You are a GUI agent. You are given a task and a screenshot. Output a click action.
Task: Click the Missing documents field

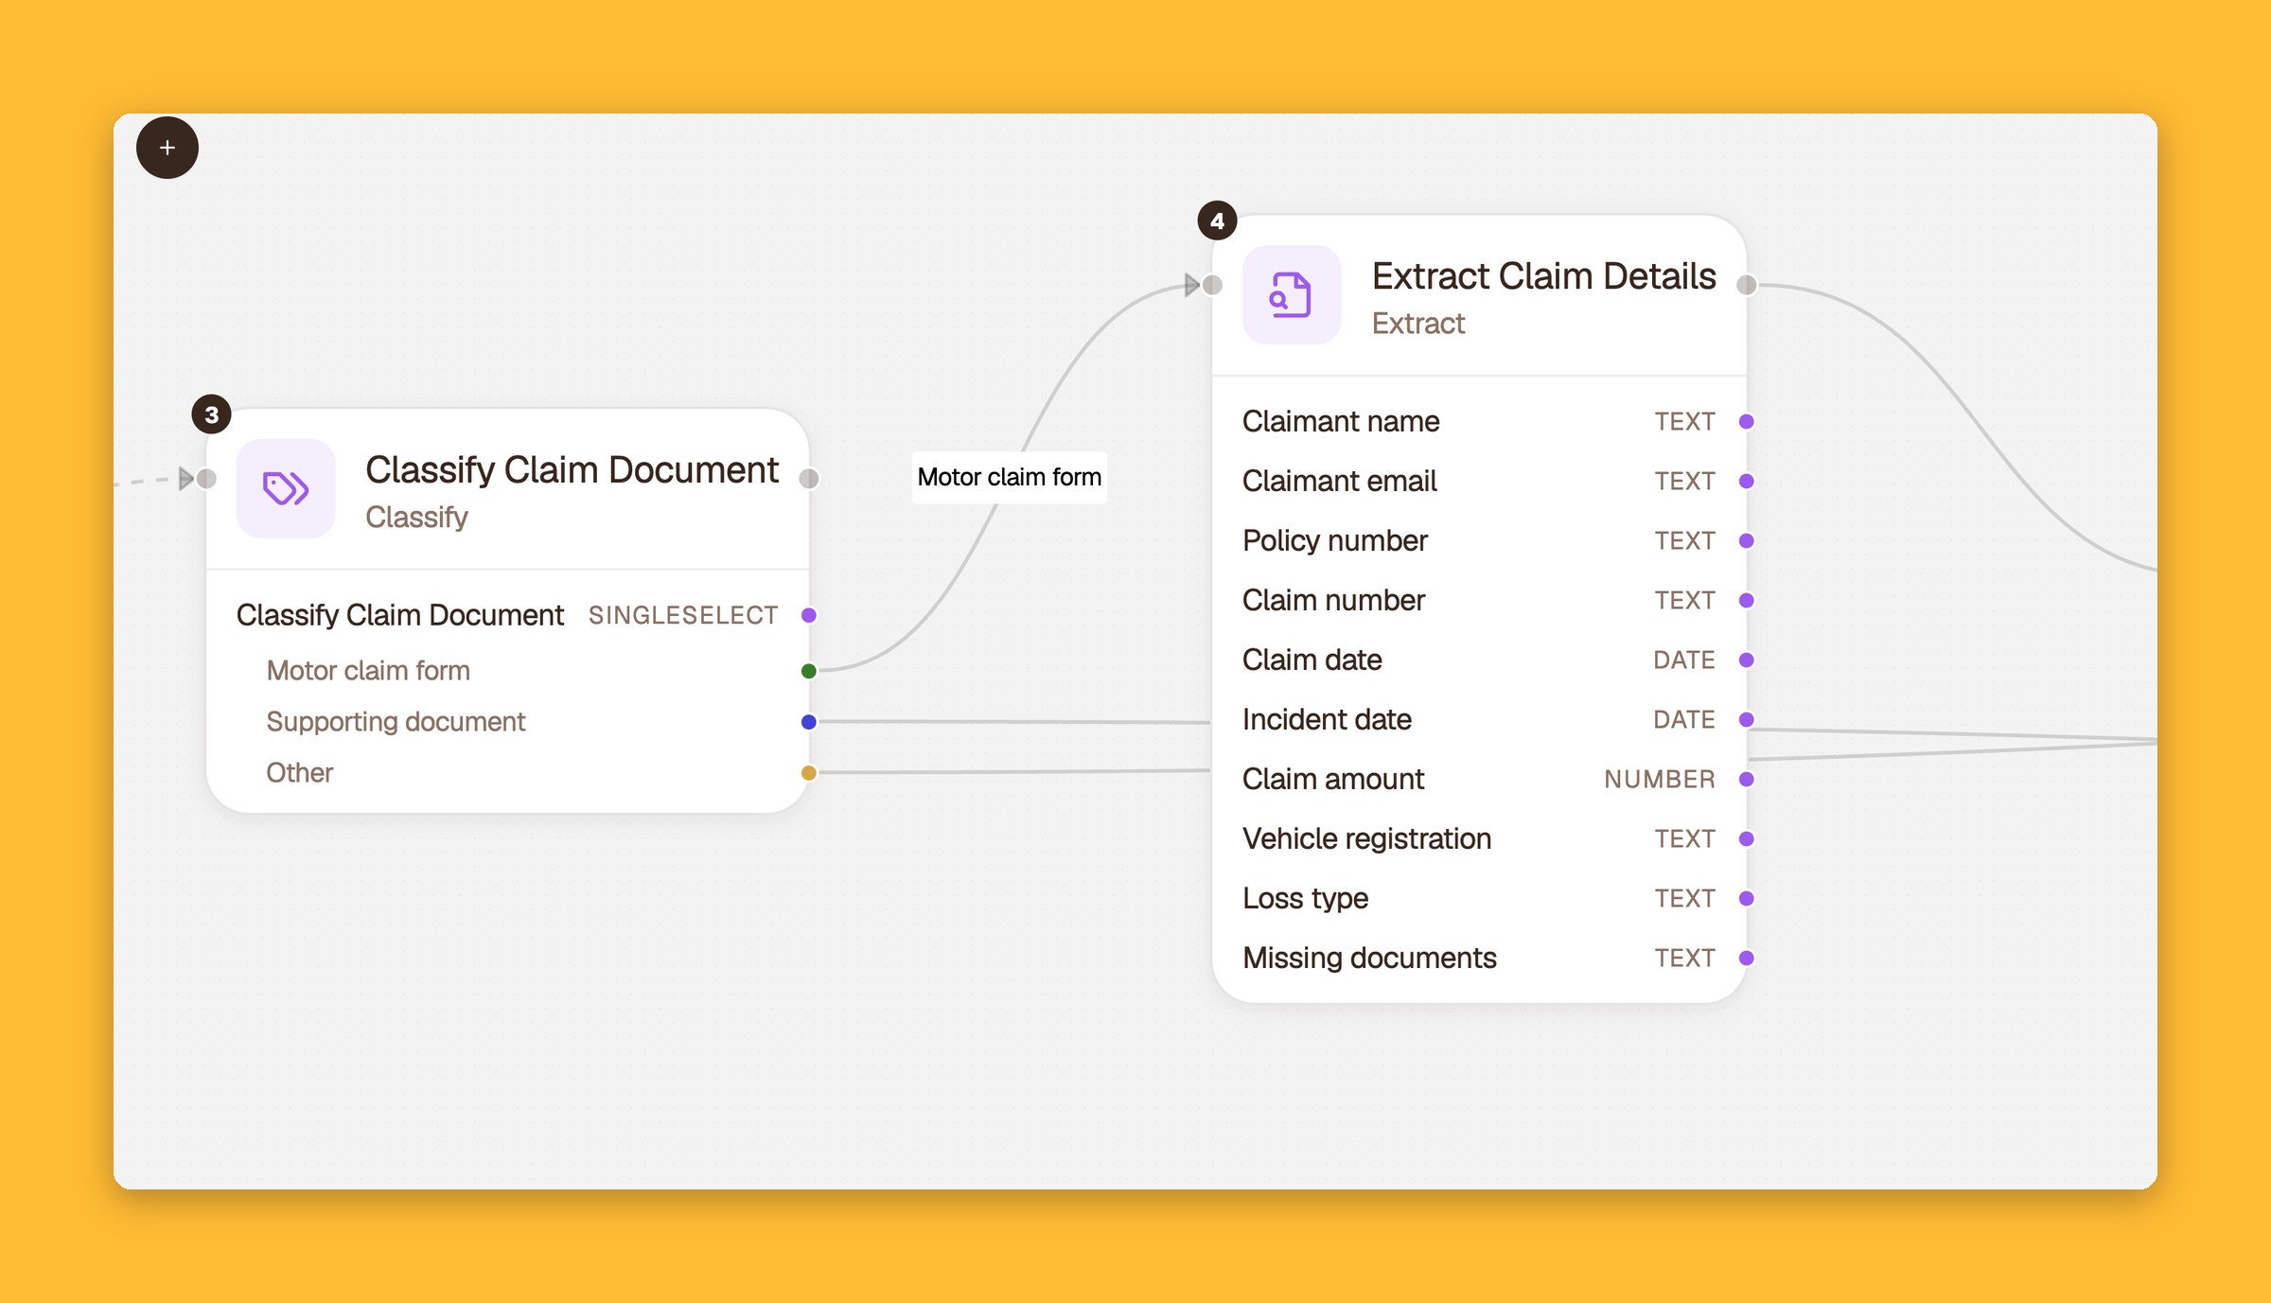[x=1479, y=958]
